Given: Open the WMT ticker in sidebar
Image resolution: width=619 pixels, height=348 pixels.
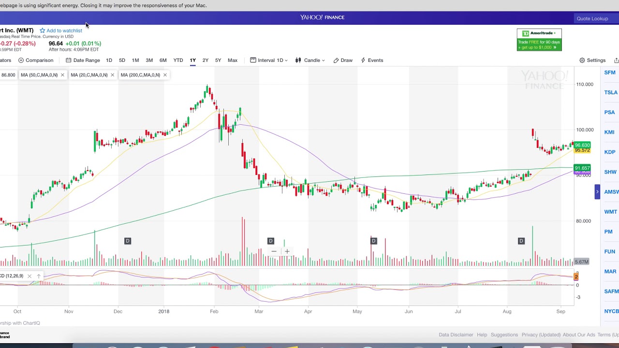Looking at the screenshot, I should point(611,212).
